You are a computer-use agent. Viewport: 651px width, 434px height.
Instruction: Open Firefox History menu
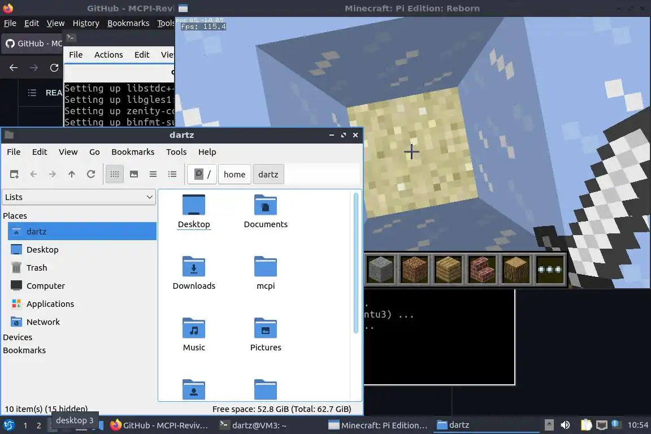pyautogui.click(x=86, y=23)
